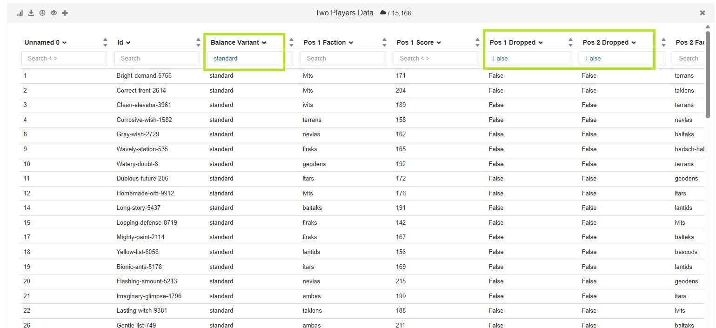
Task: Click the score value 215
Action: [401, 281]
